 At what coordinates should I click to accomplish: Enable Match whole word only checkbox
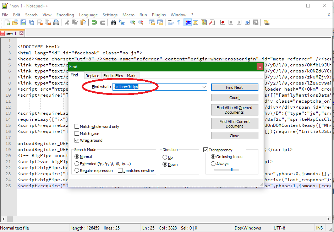coord(77,126)
